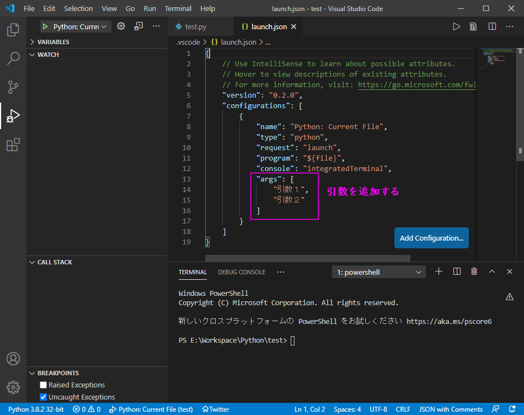Open debug view more actions ellipsis
This screenshot has height=415, width=524.
156,26
